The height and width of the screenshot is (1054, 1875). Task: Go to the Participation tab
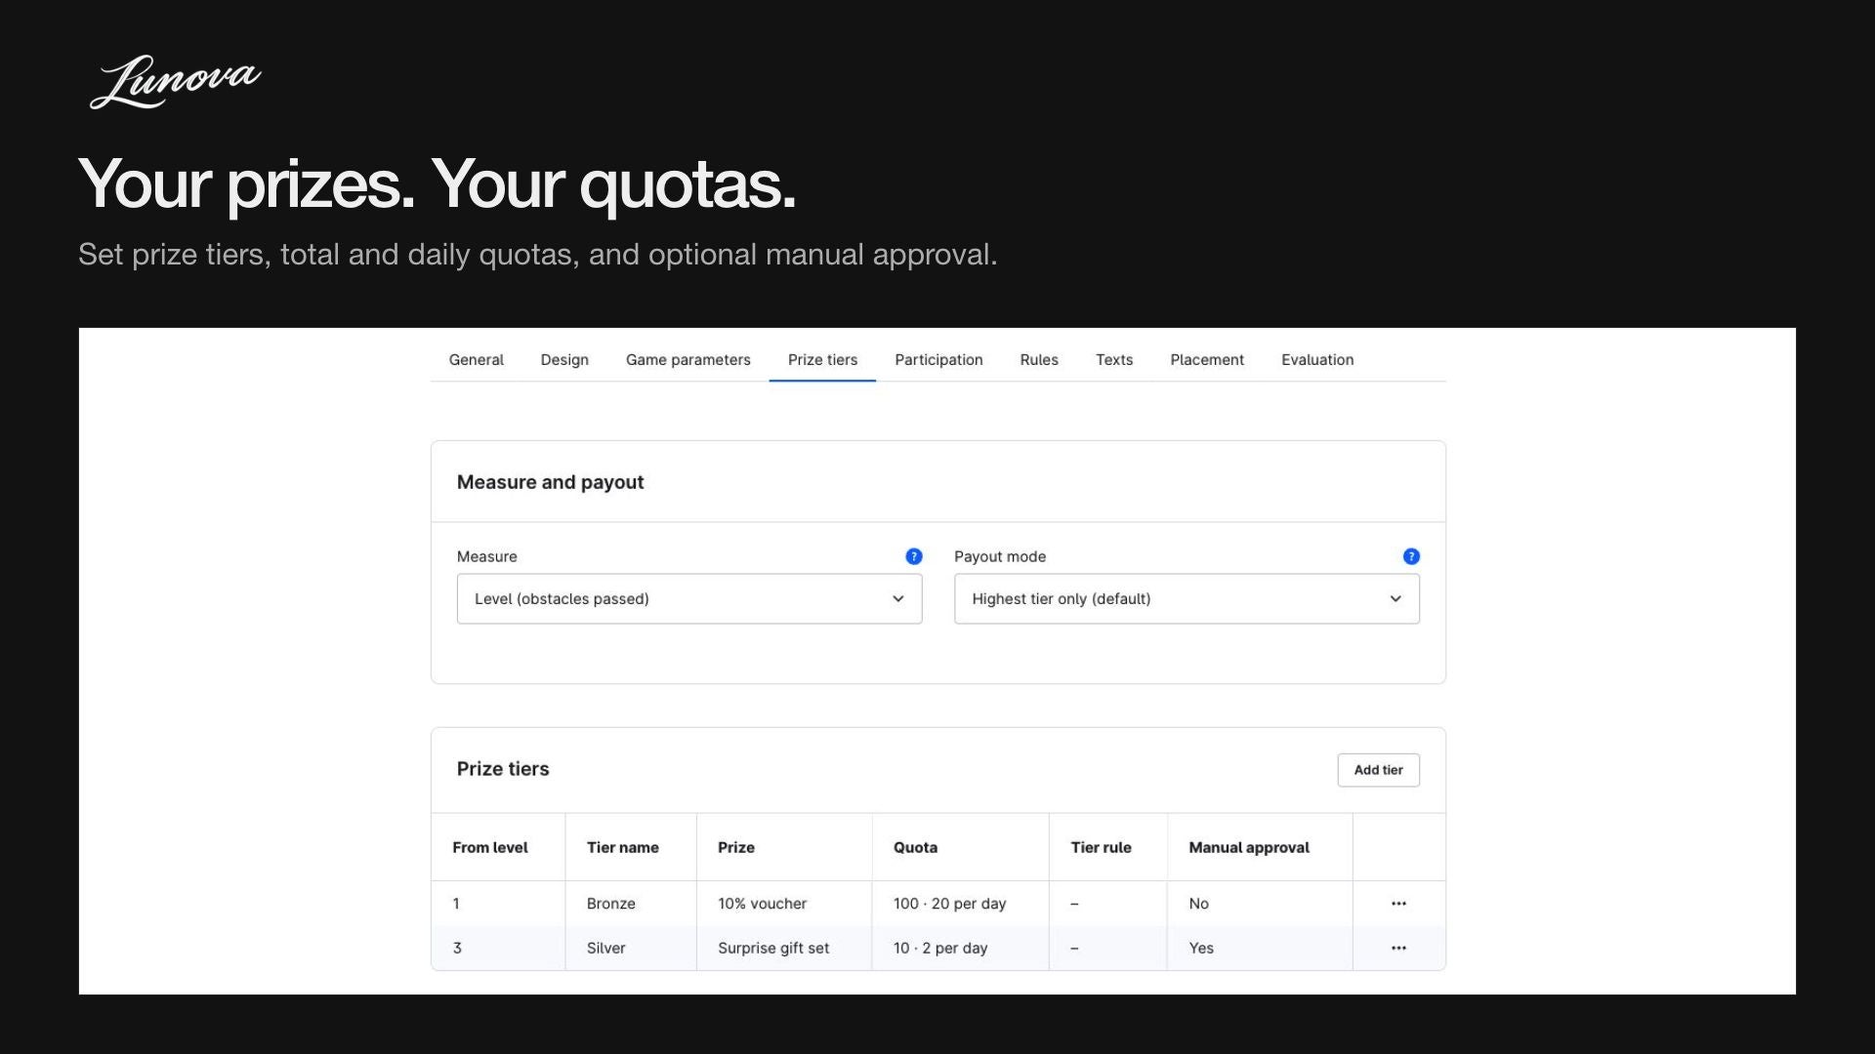pos(938,360)
